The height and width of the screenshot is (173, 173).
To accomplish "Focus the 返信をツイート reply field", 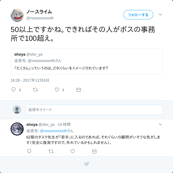I will tap(94, 110).
